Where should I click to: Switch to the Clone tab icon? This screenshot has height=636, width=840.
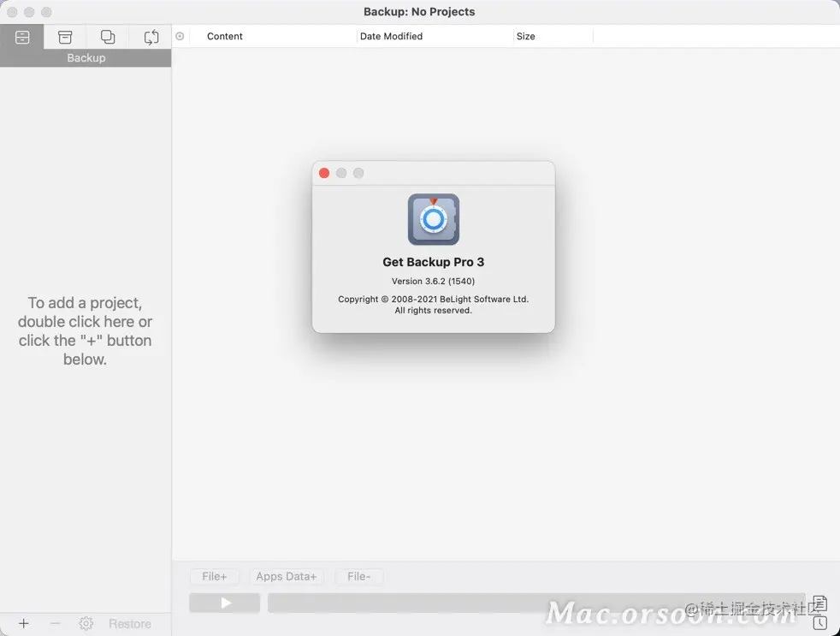click(108, 37)
